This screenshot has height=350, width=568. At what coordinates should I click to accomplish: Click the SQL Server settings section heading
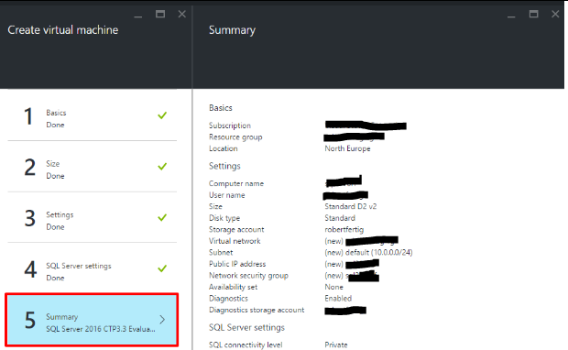click(x=246, y=327)
